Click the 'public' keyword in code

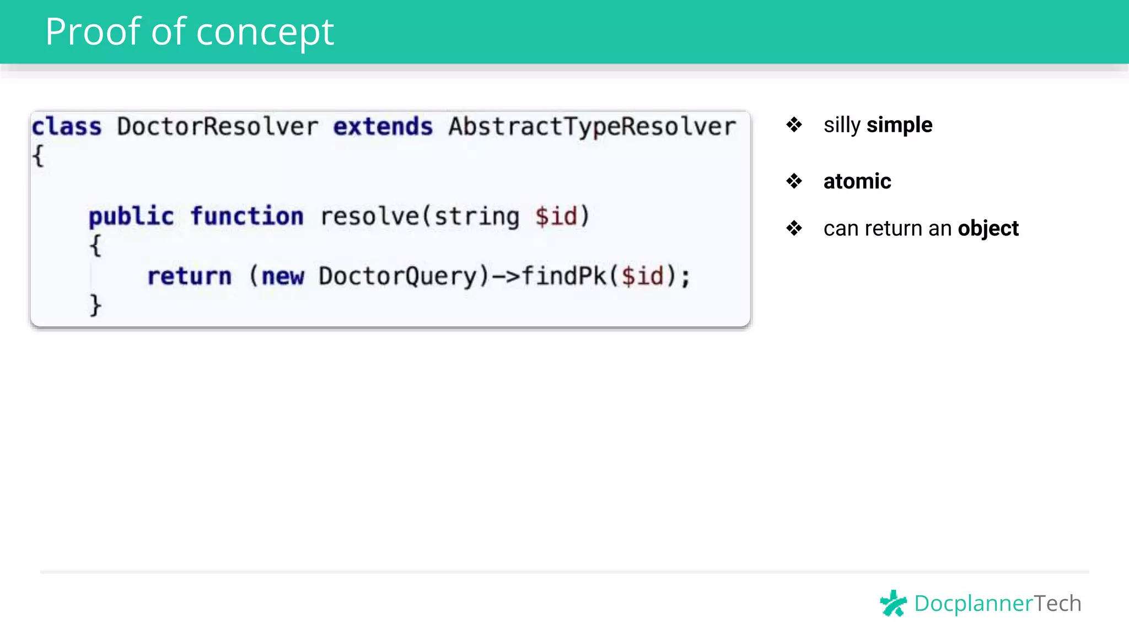click(x=131, y=217)
